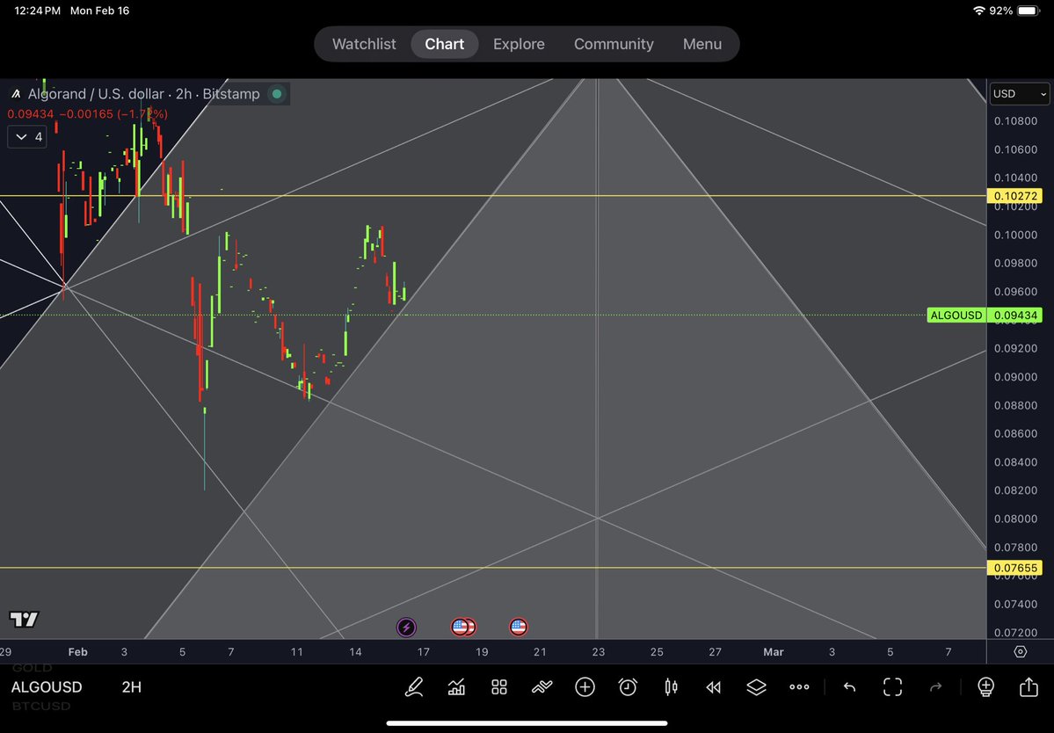Change the 2H timeframe interval

[132, 686]
